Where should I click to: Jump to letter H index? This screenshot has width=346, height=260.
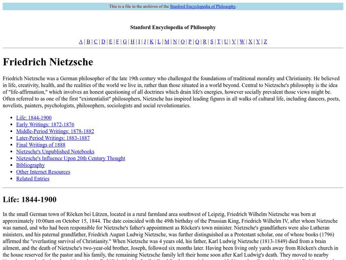tap(132, 42)
